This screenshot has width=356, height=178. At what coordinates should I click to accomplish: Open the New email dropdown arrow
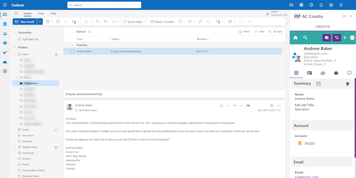point(40,21)
